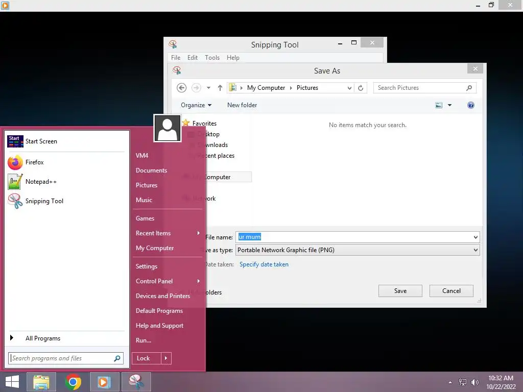Change the view with the view icon
The image size is (523, 392).
pos(439,105)
